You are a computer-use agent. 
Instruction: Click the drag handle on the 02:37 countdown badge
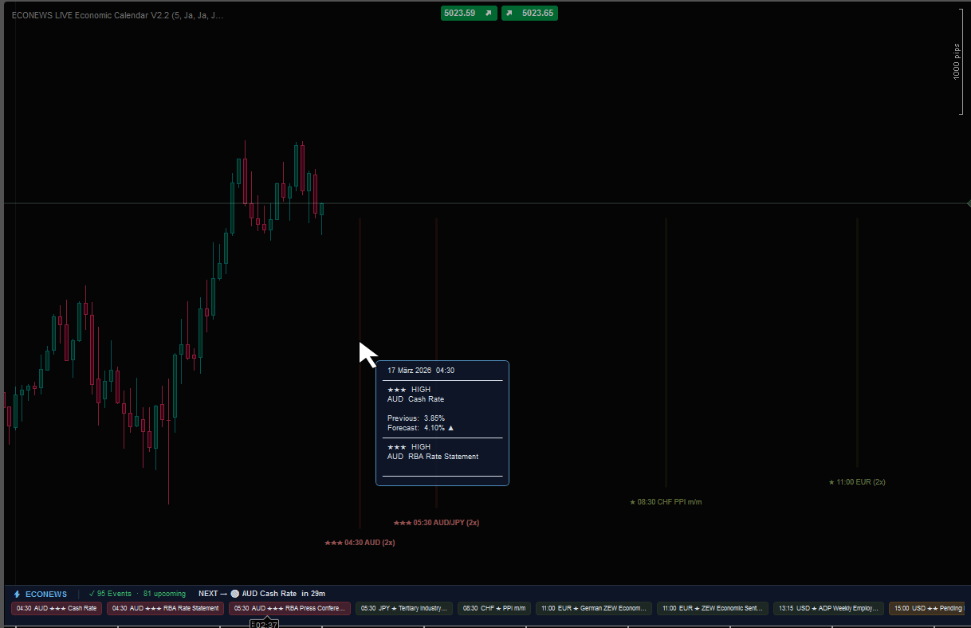pyautogui.click(x=253, y=623)
